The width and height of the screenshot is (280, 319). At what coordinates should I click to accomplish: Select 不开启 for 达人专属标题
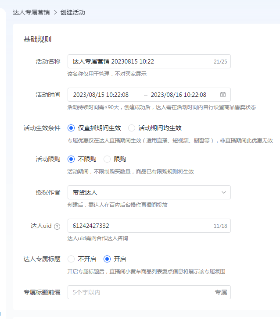click(71, 259)
